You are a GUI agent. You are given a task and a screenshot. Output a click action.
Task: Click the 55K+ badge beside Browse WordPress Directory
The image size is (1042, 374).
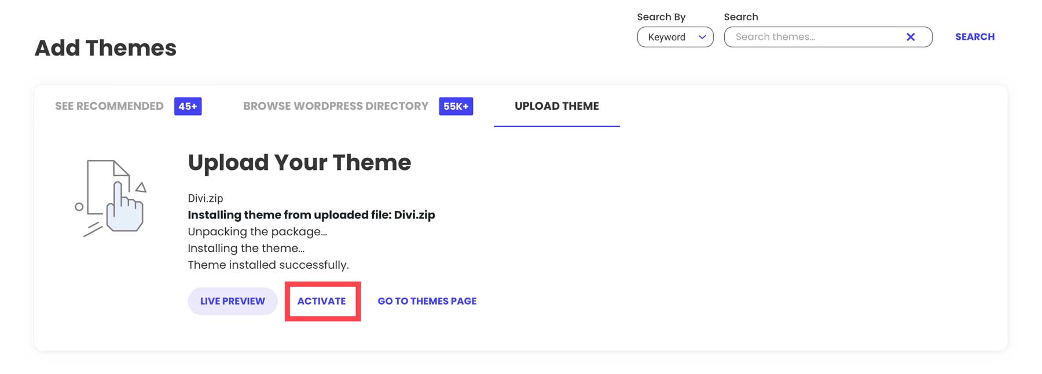pyautogui.click(x=456, y=106)
